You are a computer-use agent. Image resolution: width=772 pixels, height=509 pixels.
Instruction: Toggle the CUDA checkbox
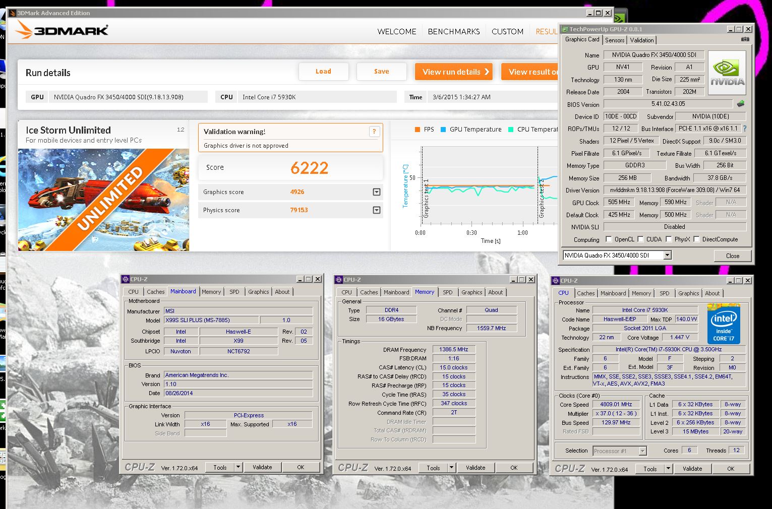[641, 239]
